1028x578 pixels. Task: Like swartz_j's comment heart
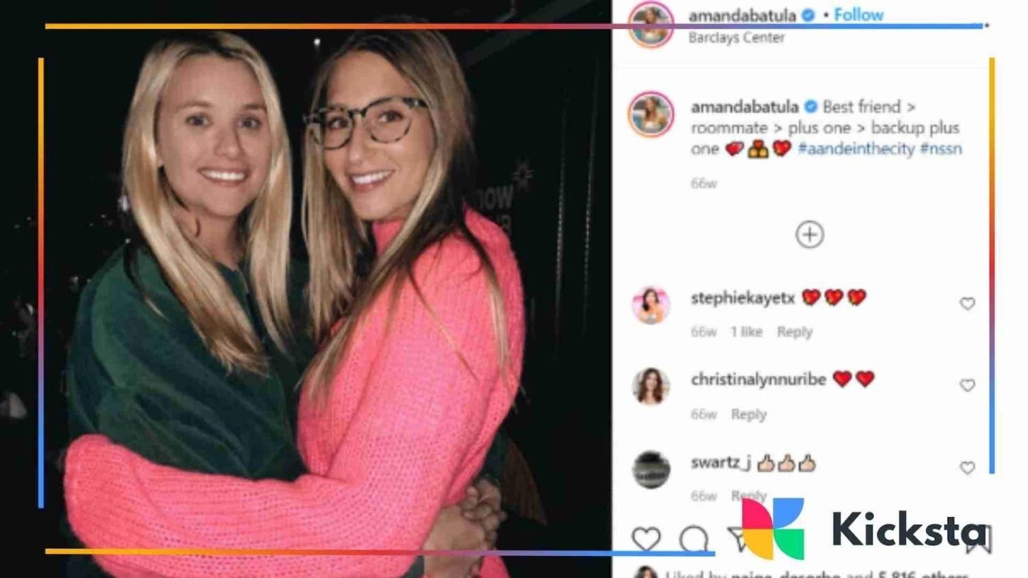point(967,468)
